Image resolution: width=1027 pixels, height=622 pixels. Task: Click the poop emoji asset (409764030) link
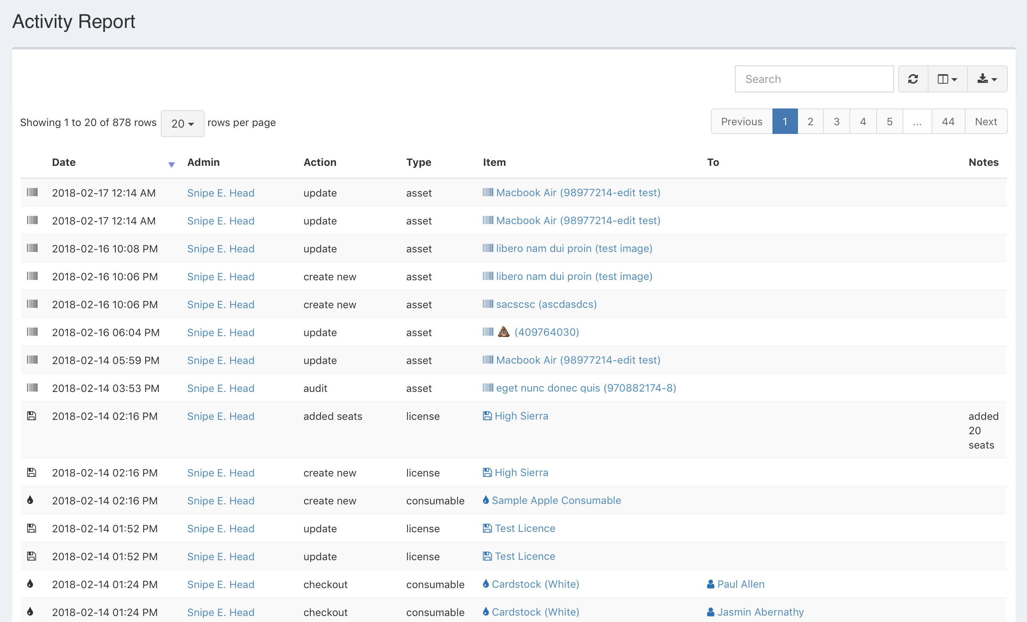[538, 332]
